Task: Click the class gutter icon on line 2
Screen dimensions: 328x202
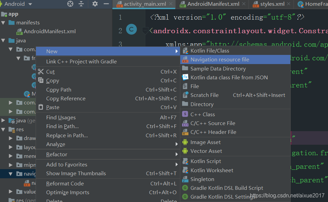Action: click(131, 29)
